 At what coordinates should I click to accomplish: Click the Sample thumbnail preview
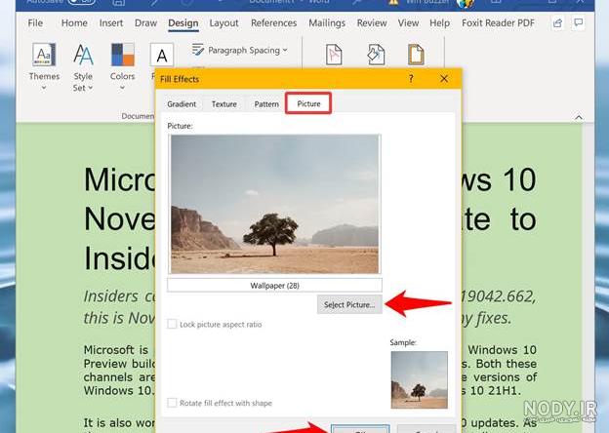click(x=419, y=379)
